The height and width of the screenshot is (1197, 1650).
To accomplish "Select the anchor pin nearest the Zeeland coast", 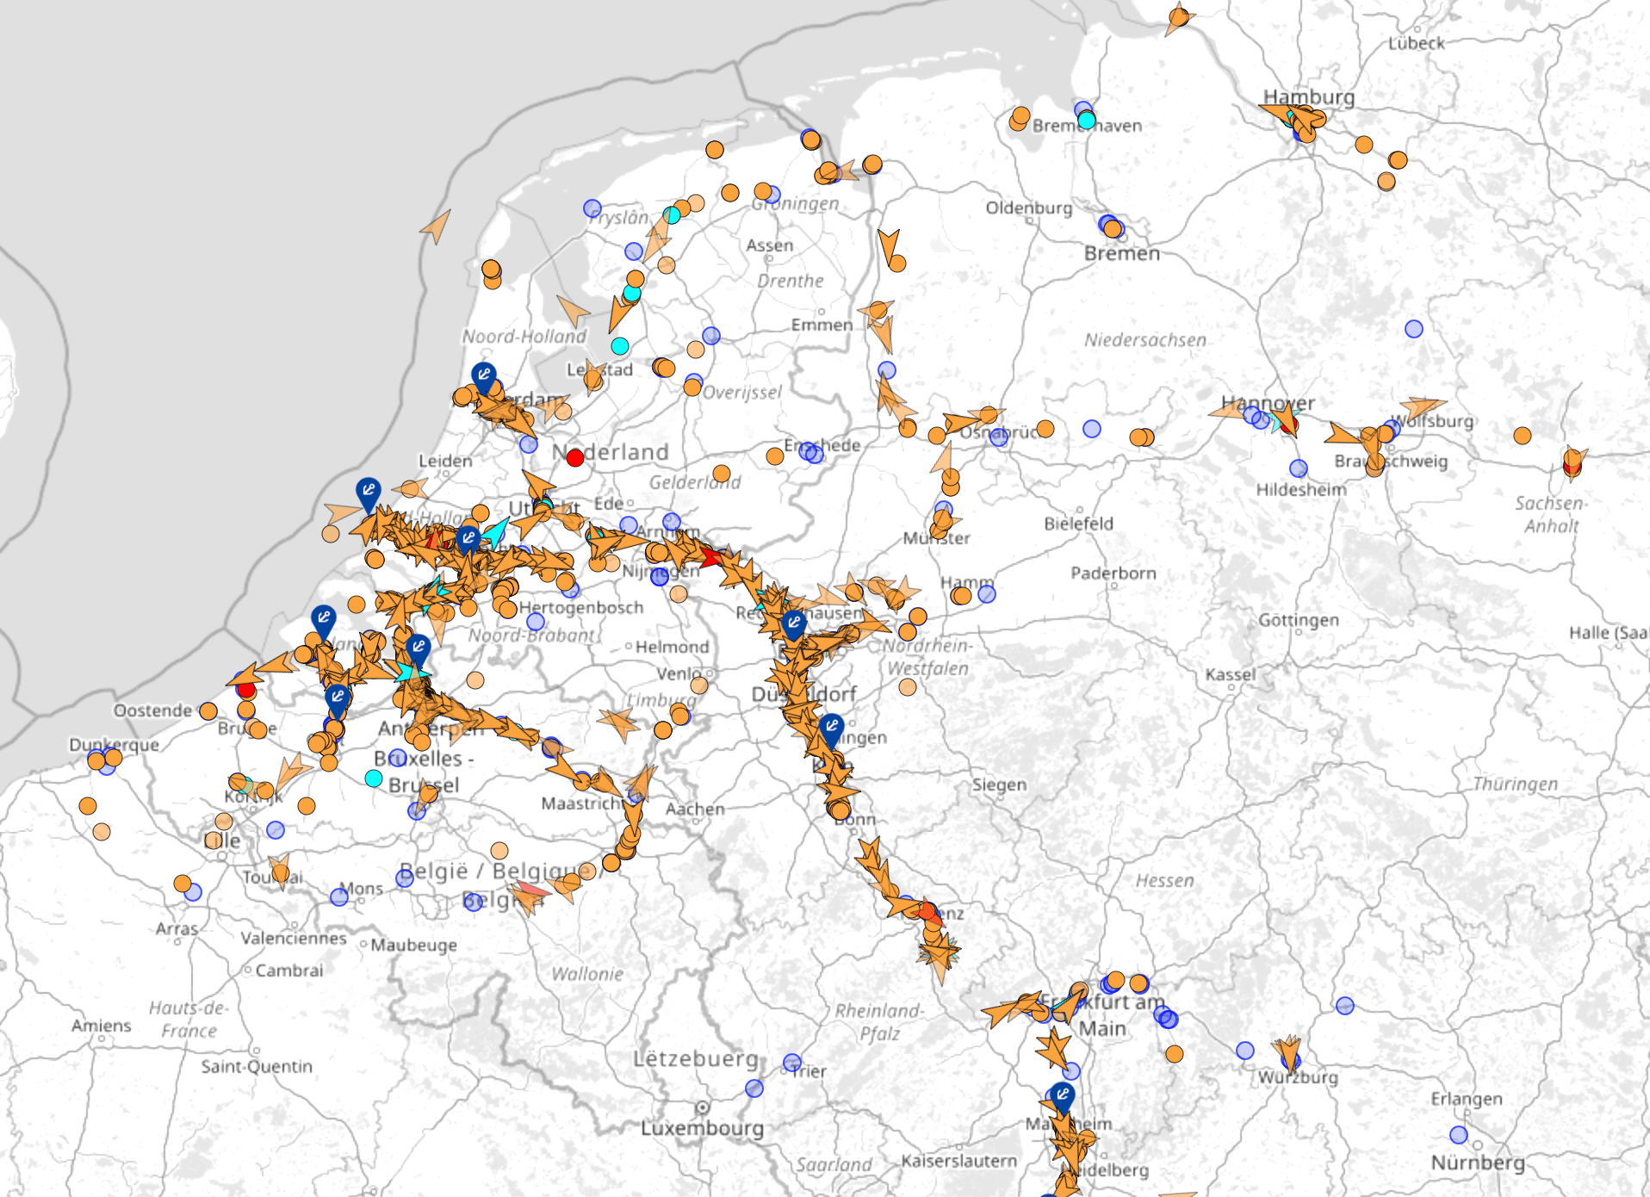I will (323, 619).
